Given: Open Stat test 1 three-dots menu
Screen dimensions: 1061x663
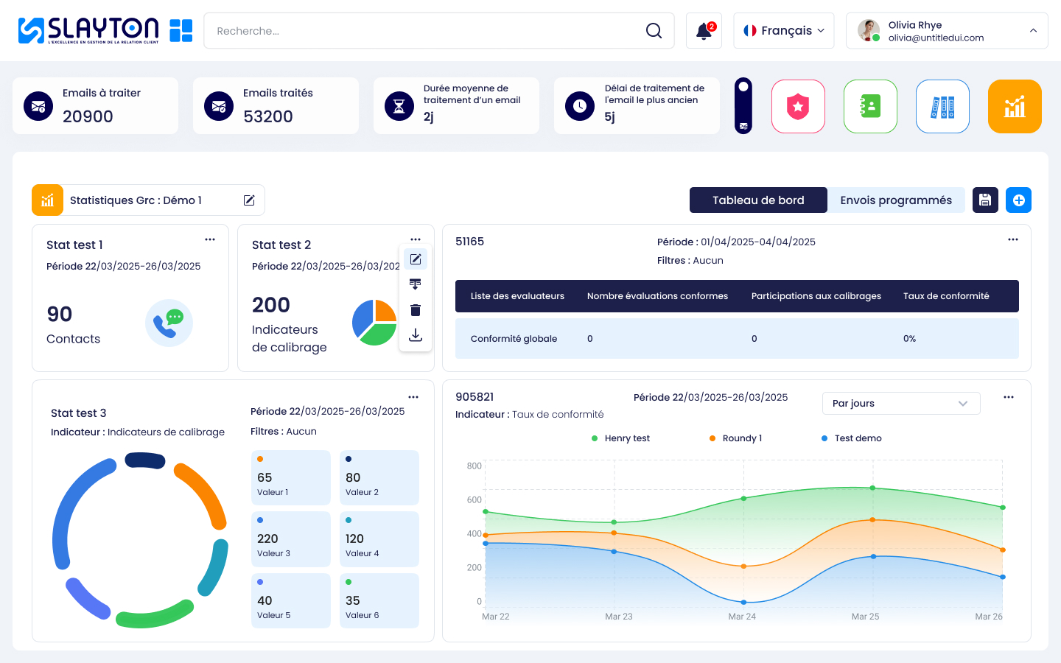Looking at the screenshot, I should pos(210,239).
